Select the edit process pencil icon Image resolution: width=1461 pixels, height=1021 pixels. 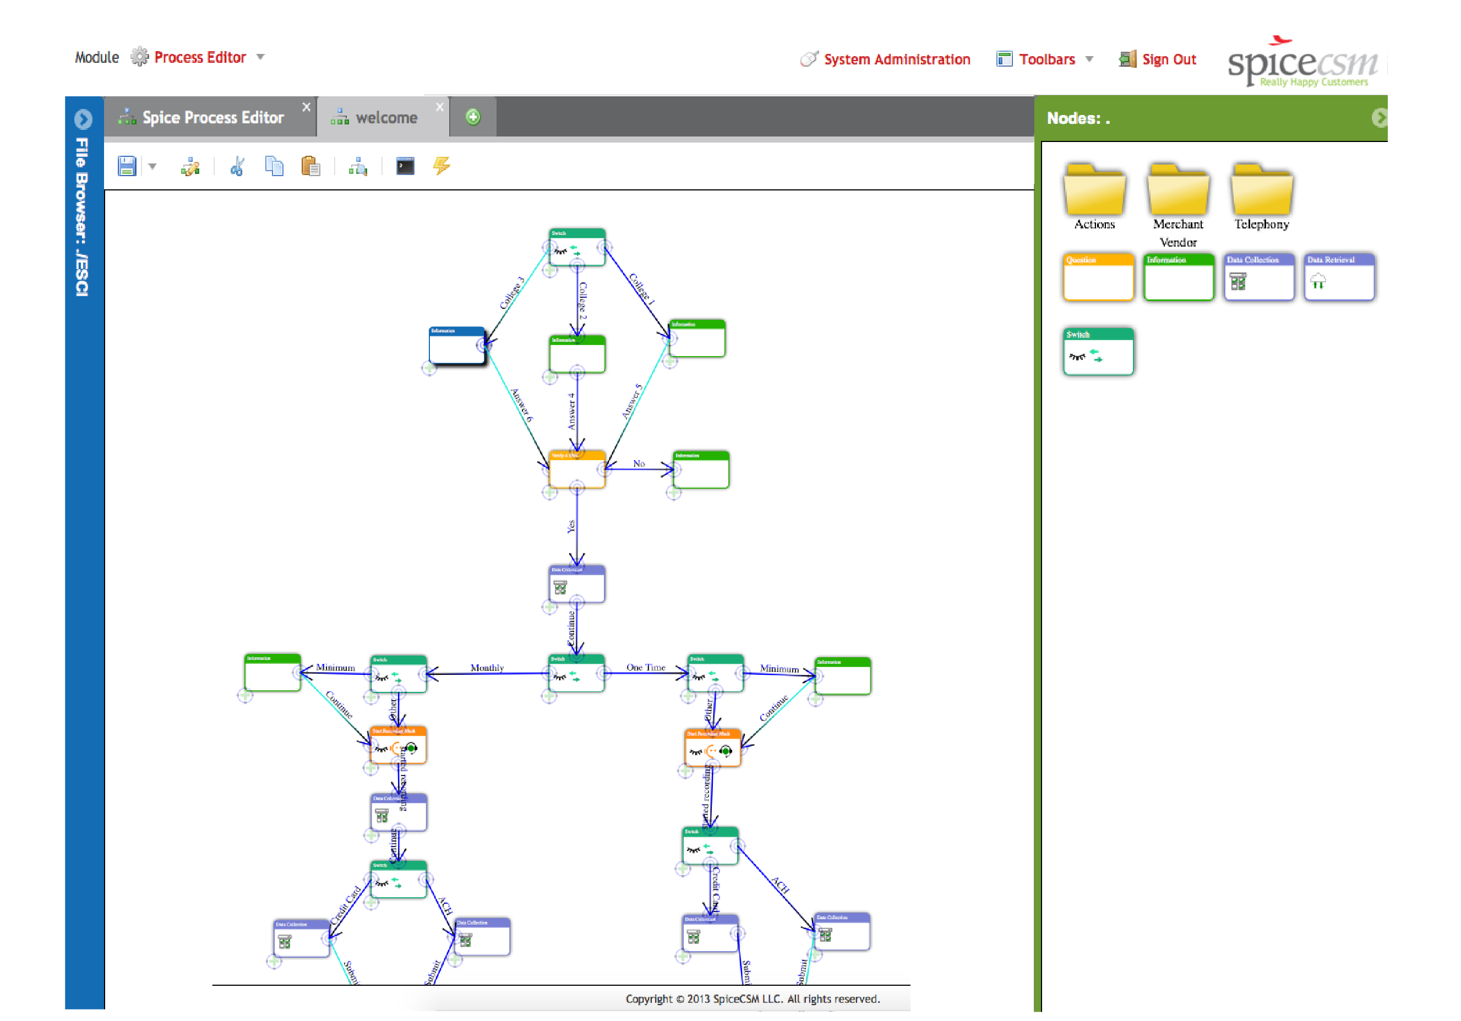(x=190, y=166)
